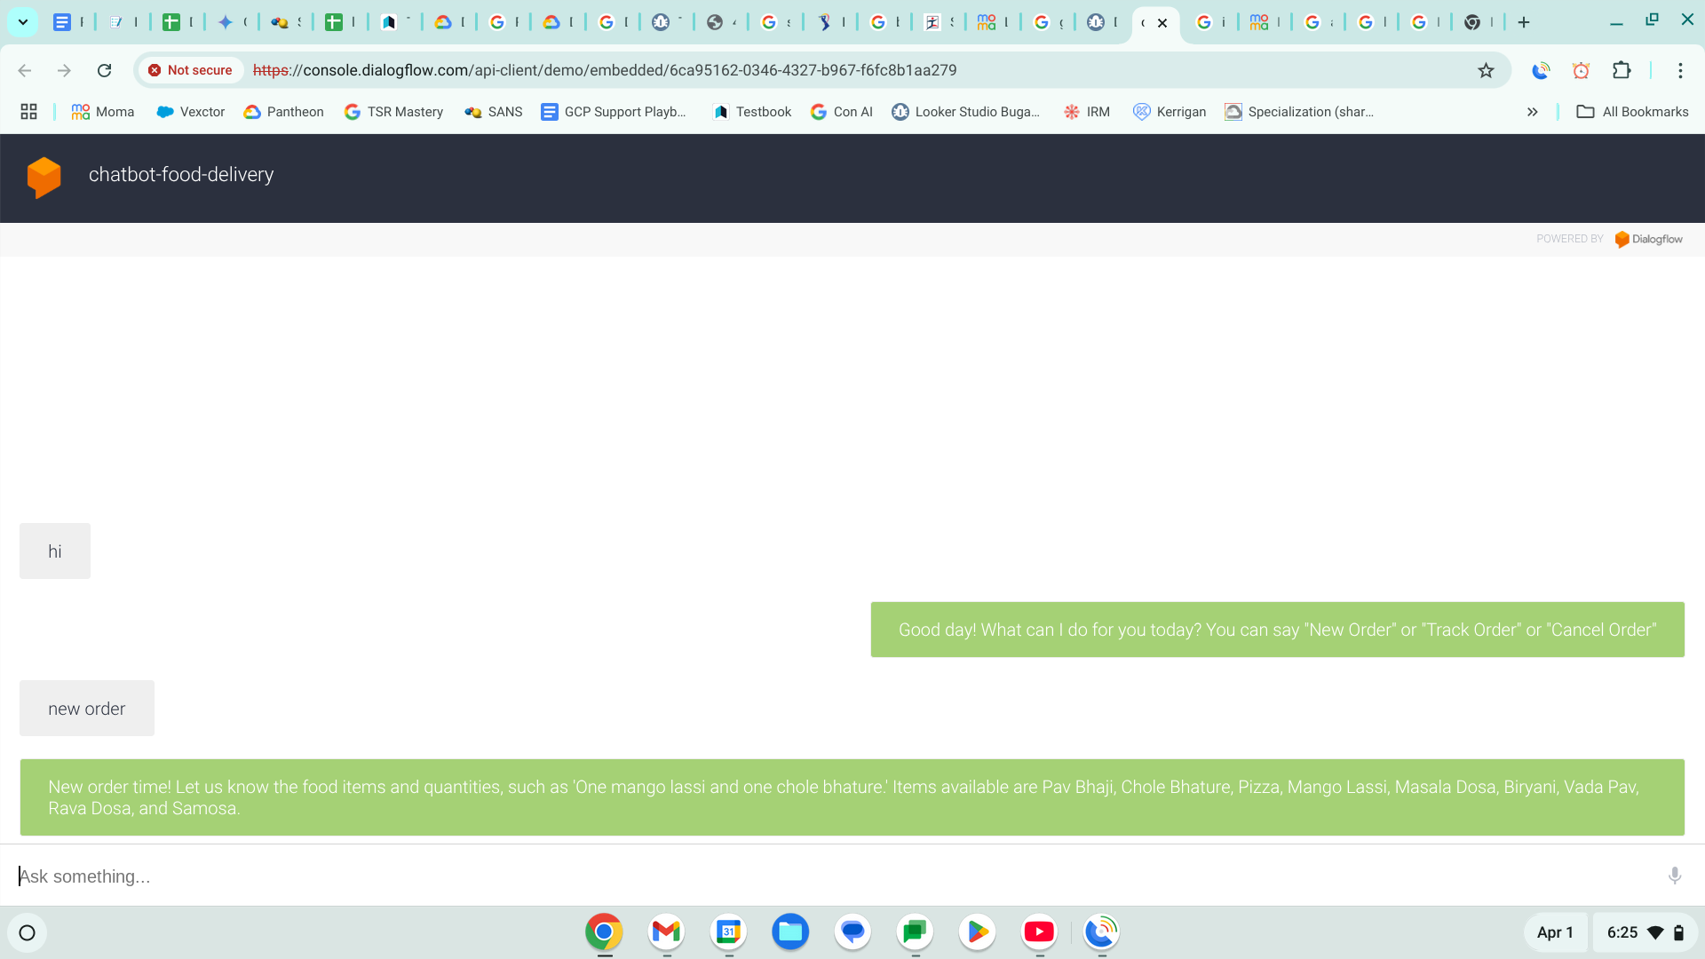Open the Pantheon bookmark
Screen dimensions: 1705x959
click(283, 112)
